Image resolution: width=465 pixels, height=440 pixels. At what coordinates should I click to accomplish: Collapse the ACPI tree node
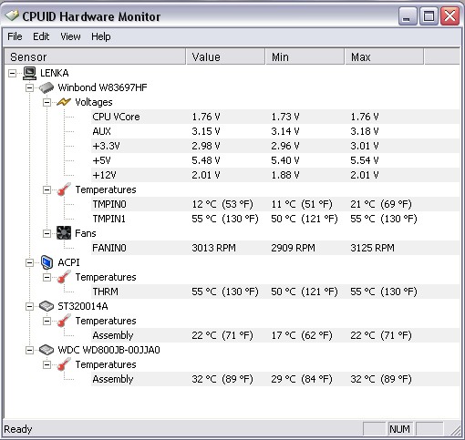click(29, 262)
